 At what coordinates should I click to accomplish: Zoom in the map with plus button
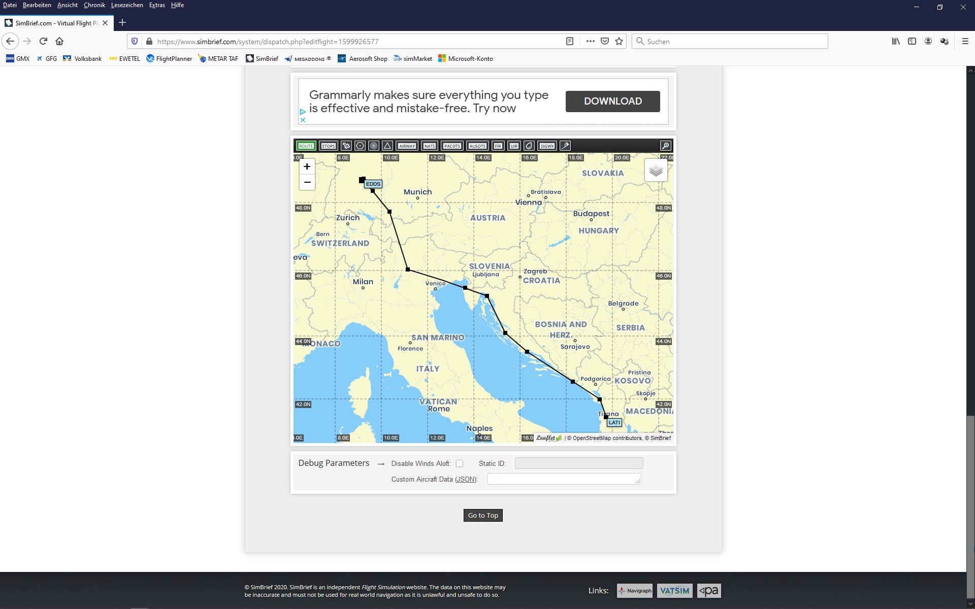coord(307,166)
